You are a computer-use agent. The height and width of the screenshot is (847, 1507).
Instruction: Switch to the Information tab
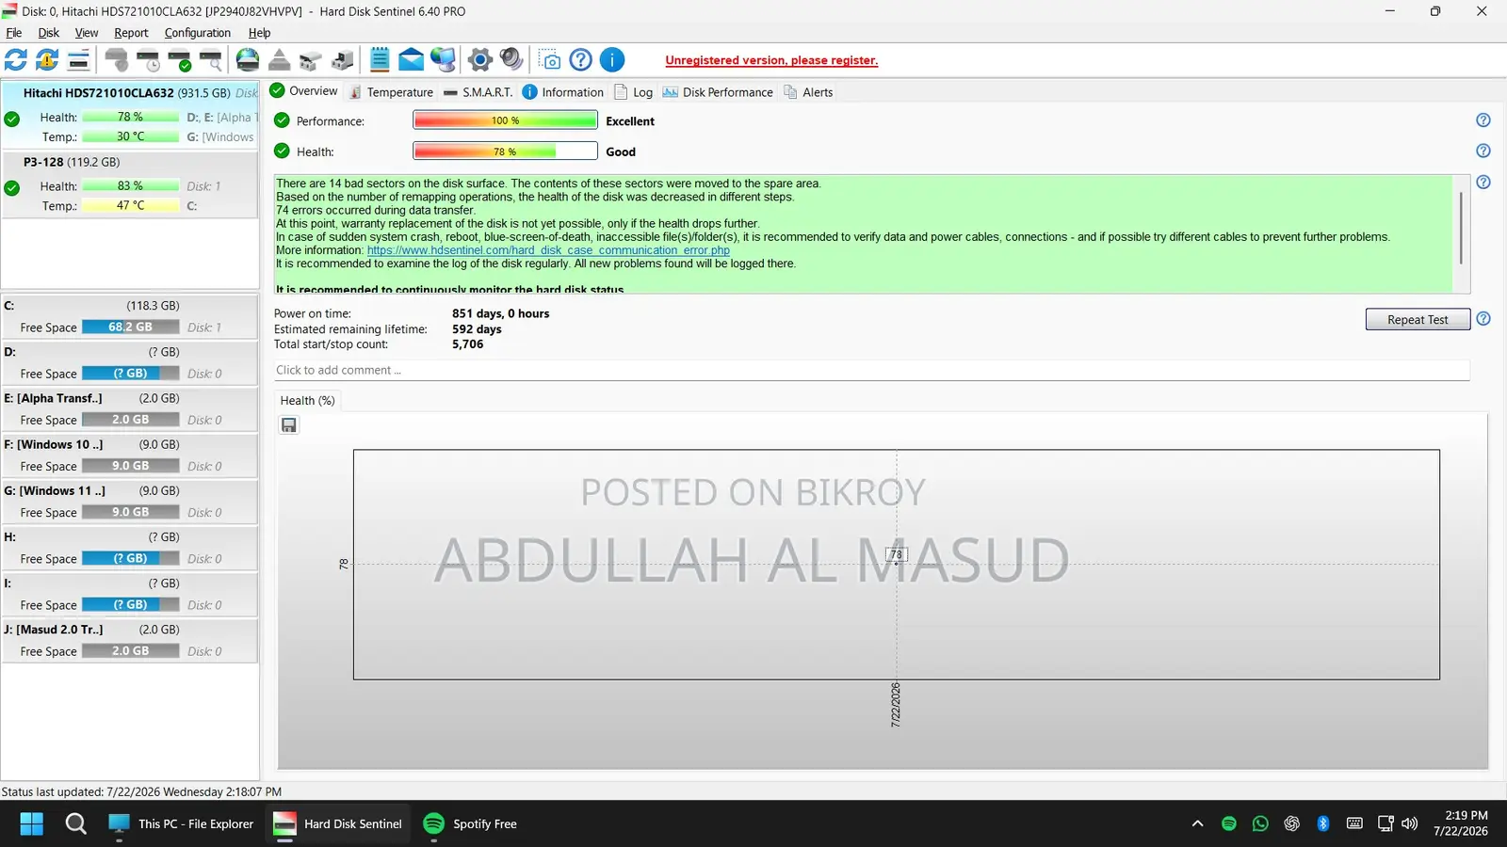pyautogui.click(x=563, y=92)
